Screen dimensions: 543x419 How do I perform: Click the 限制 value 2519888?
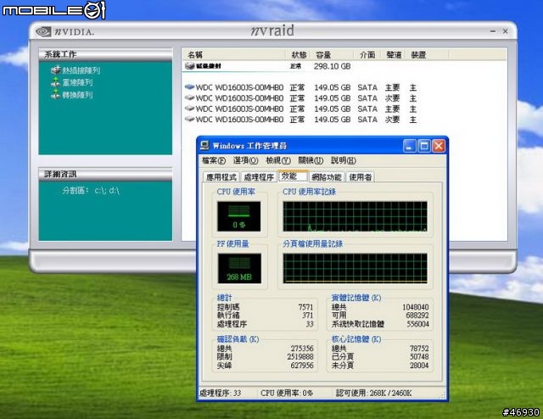(x=300, y=357)
